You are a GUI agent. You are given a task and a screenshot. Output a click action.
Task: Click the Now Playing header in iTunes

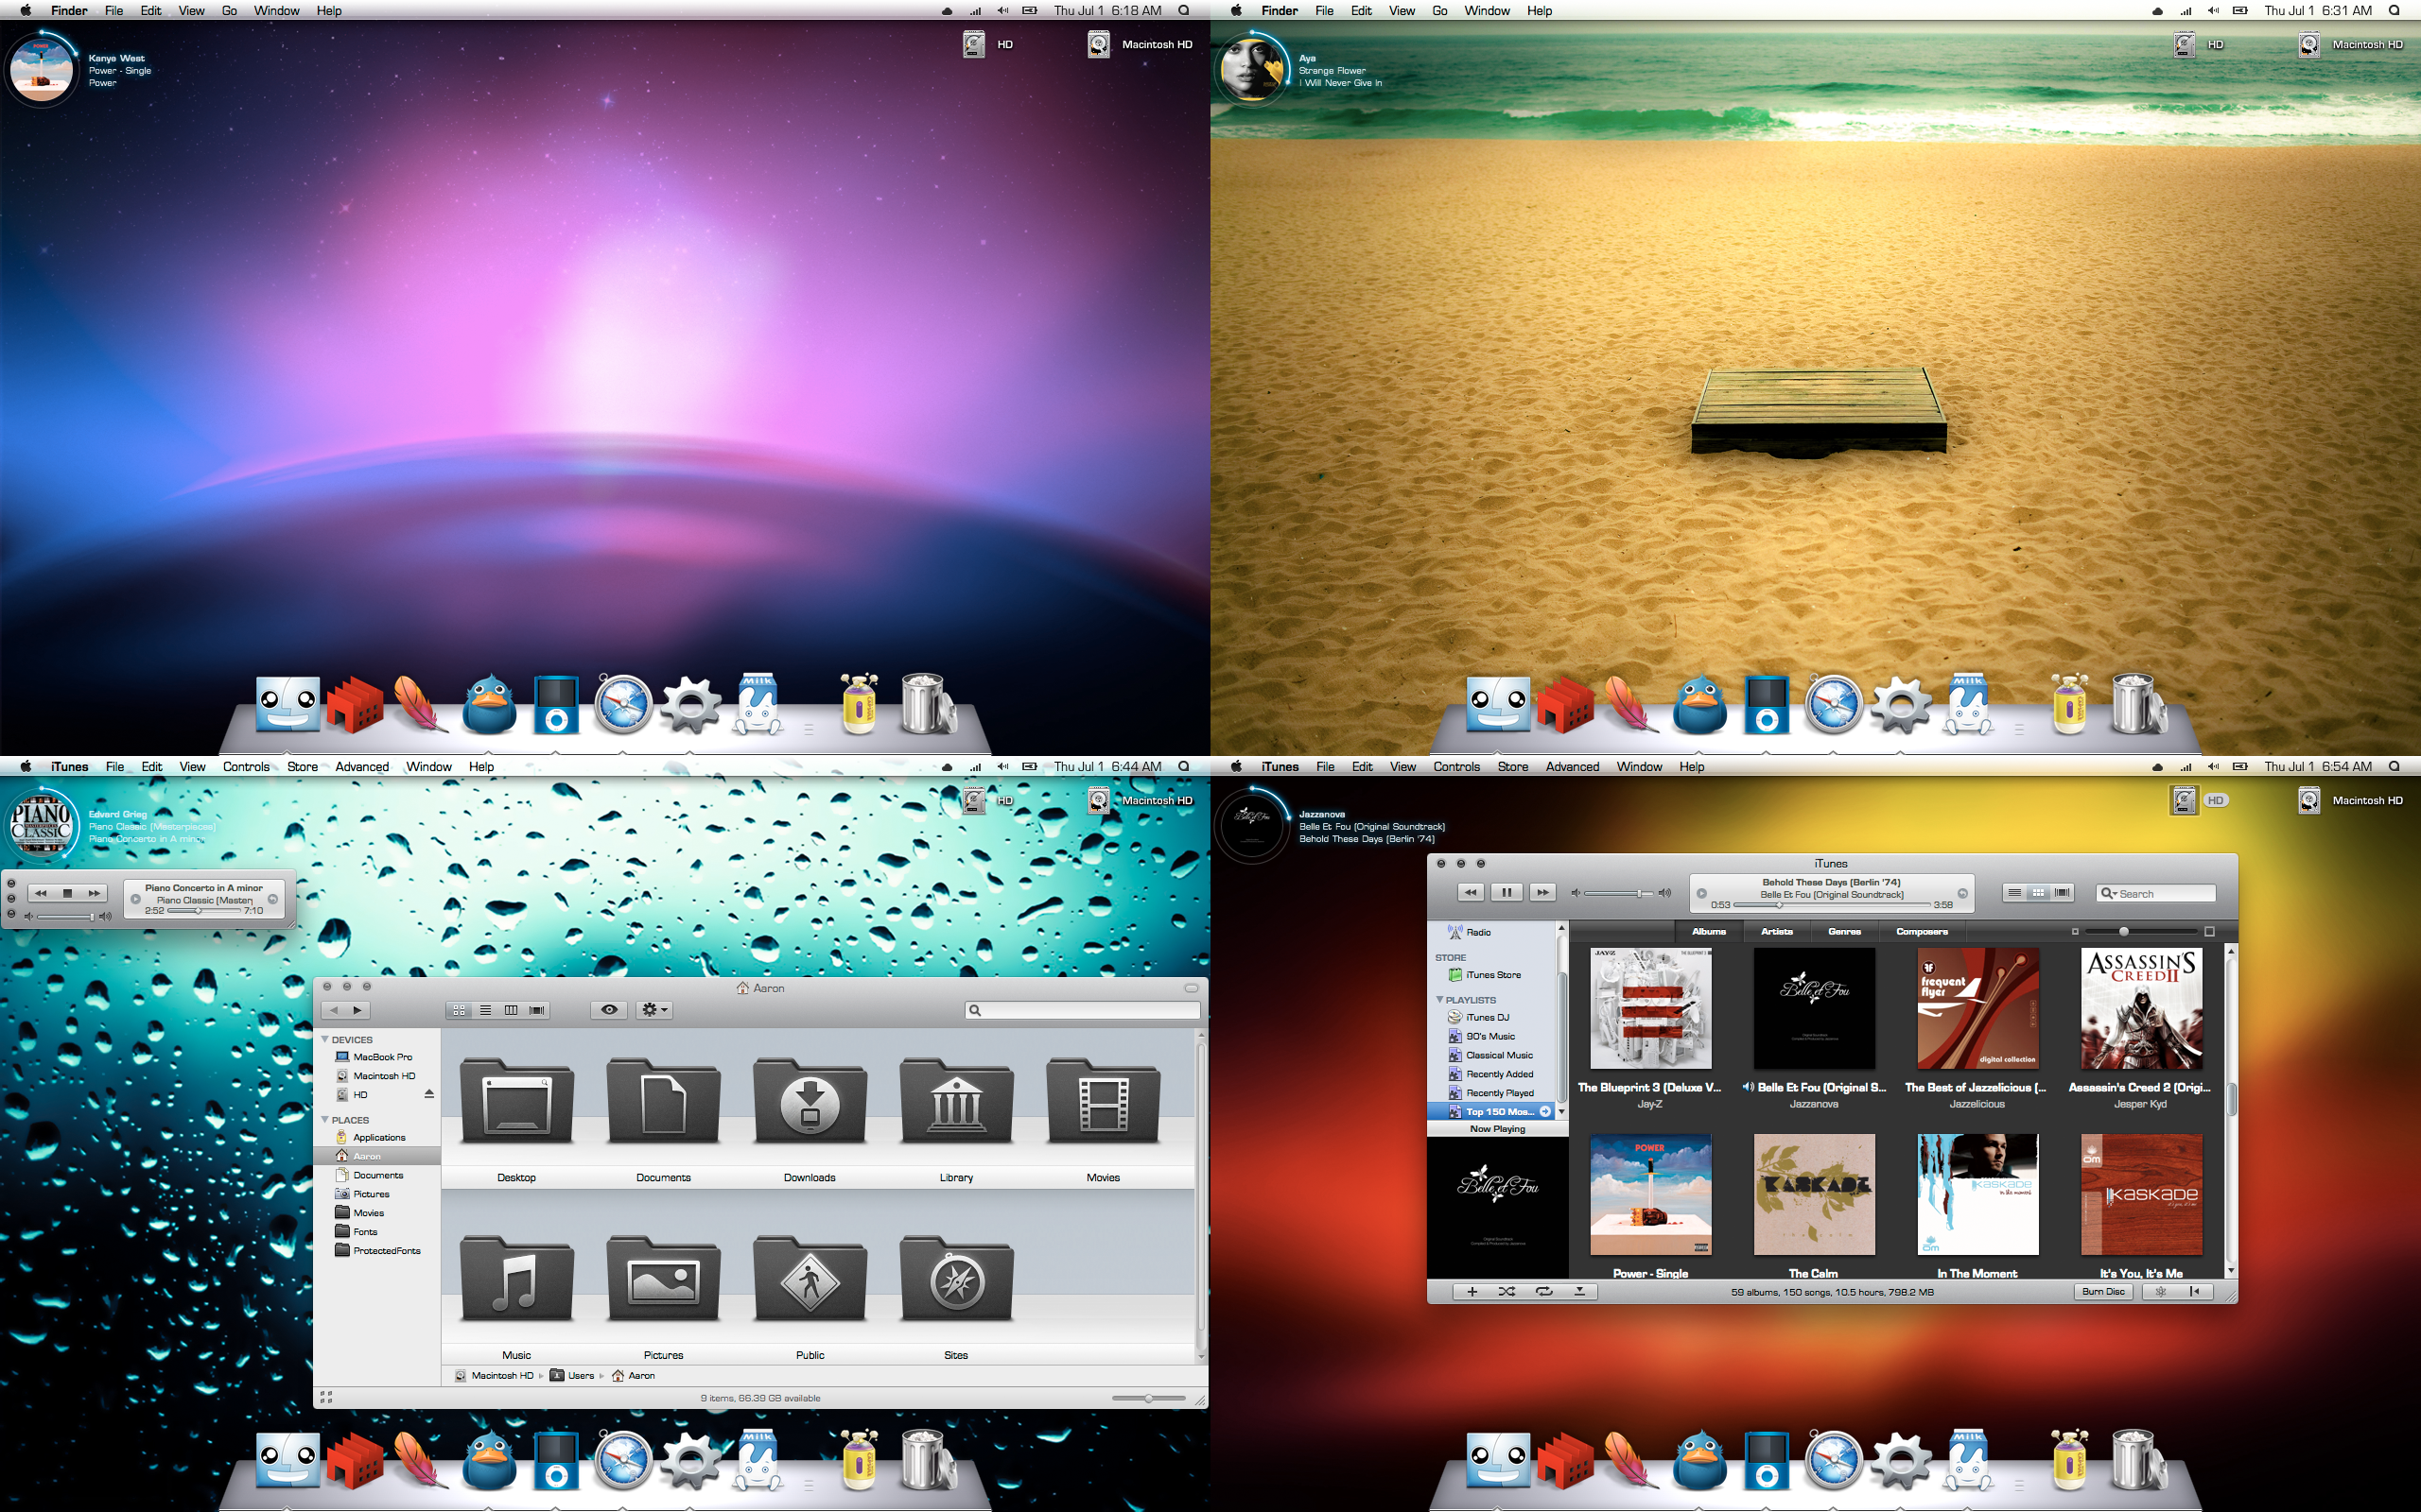click(1498, 1128)
